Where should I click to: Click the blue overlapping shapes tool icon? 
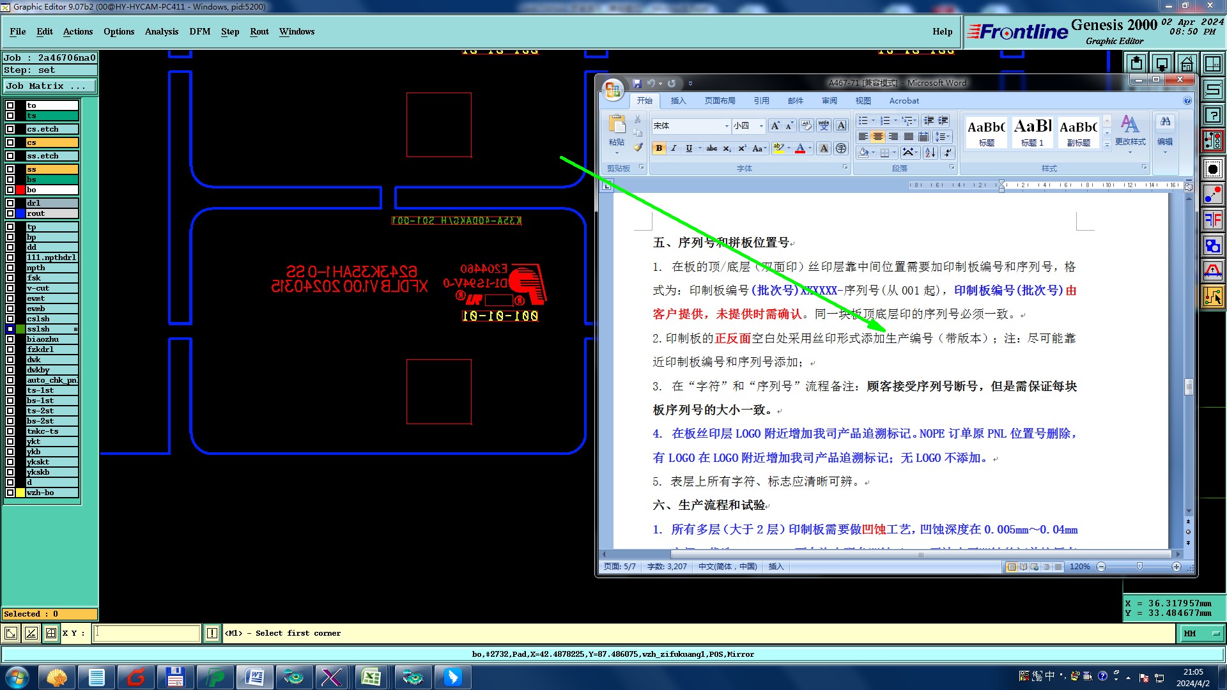click(1212, 245)
